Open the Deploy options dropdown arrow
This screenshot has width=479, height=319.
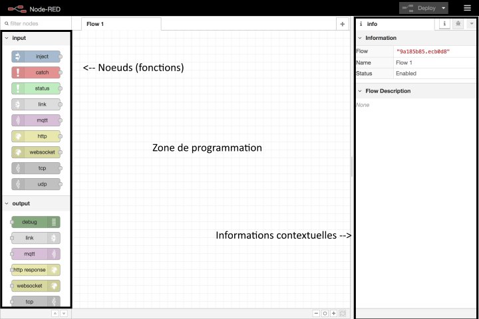pos(443,8)
